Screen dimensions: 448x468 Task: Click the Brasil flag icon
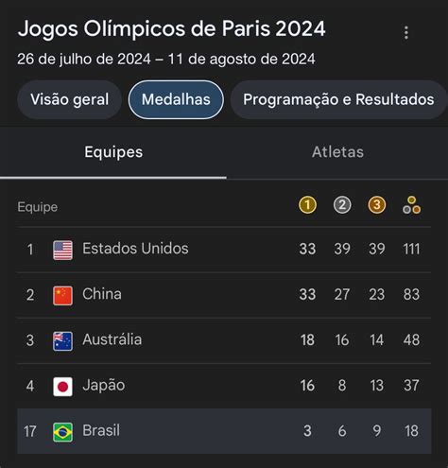click(62, 432)
